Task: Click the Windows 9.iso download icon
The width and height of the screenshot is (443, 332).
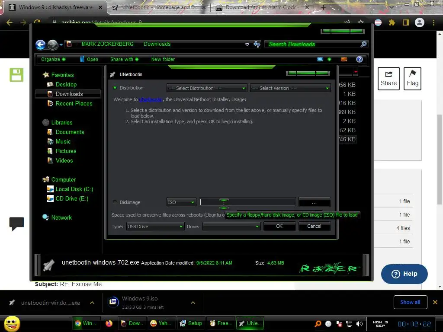Action: click(x=113, y=302)
